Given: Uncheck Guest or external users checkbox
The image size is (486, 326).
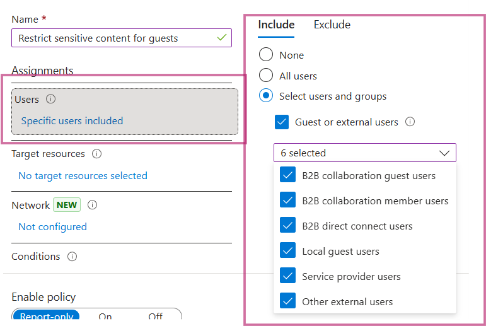Looking at the screenshot, I should [x=282, y=122].
